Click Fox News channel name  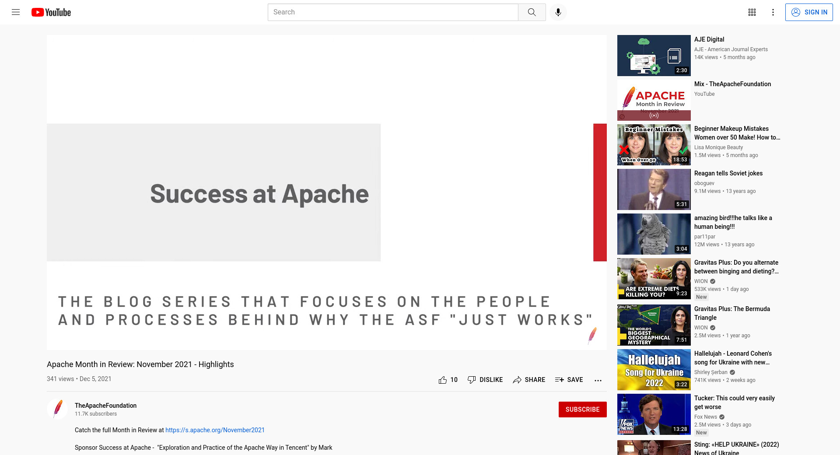[705, 417]
